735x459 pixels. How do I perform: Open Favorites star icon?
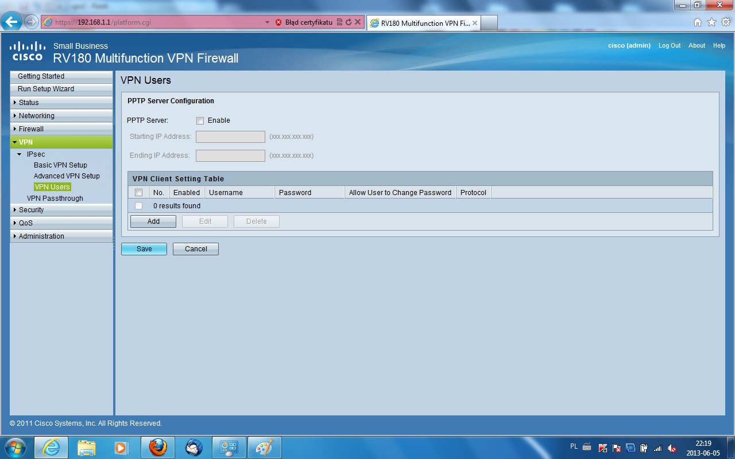[711, 22]
